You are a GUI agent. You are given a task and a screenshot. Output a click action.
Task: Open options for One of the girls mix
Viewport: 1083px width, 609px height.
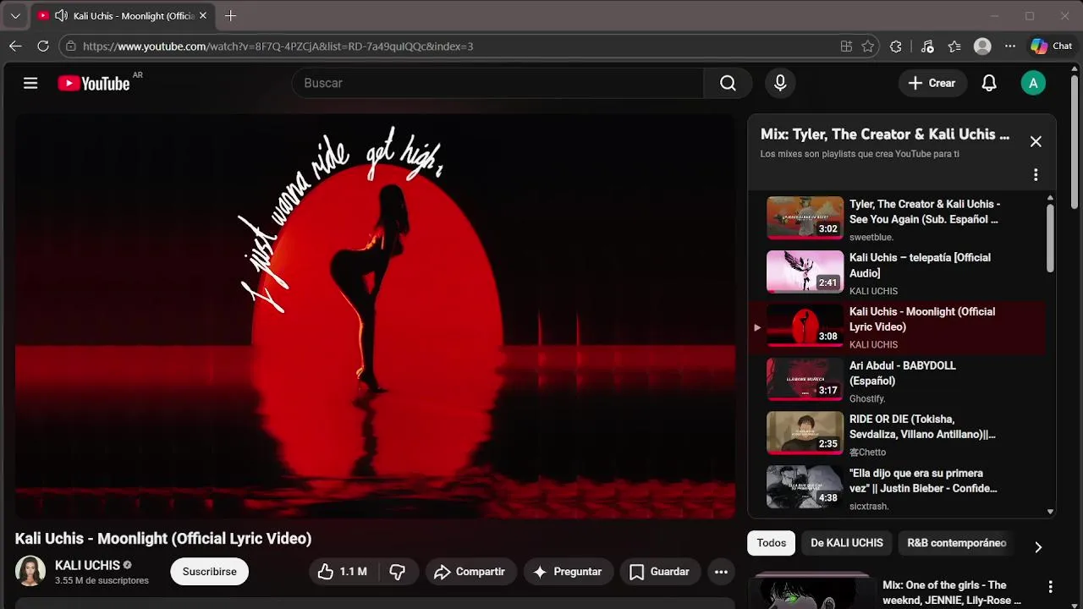click(1050, 587)
